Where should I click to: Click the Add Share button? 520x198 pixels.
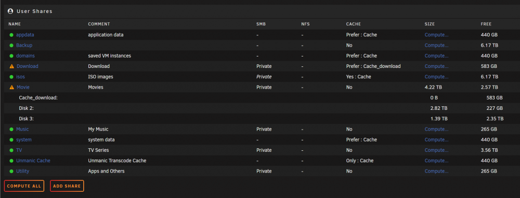(67, 186)
